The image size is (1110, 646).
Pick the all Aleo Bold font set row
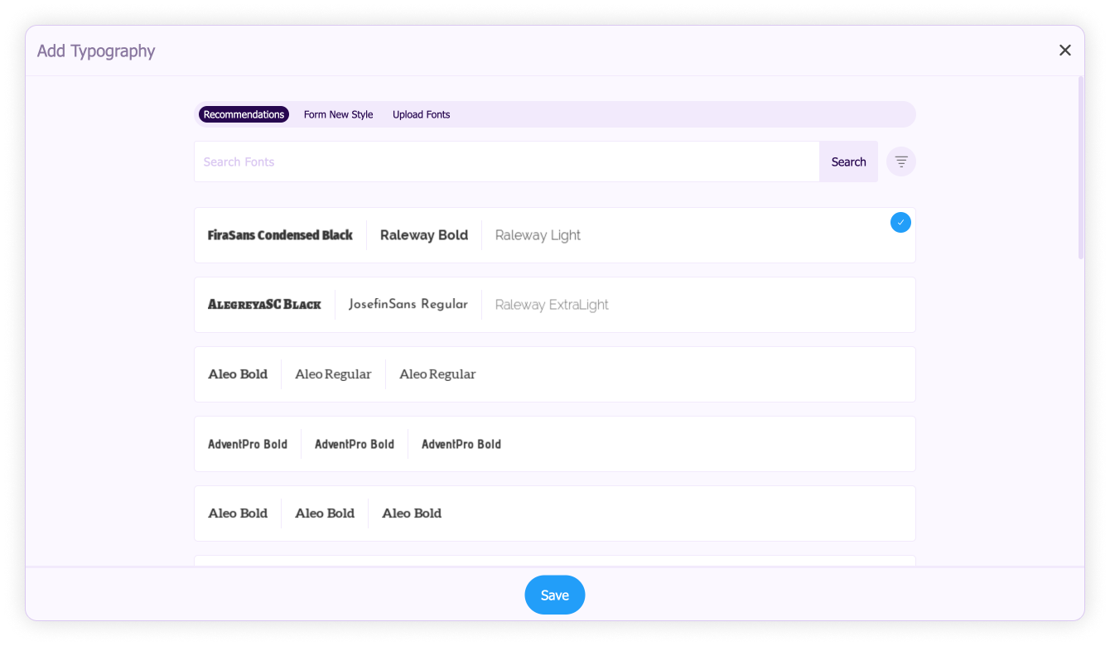coord(555,513)
